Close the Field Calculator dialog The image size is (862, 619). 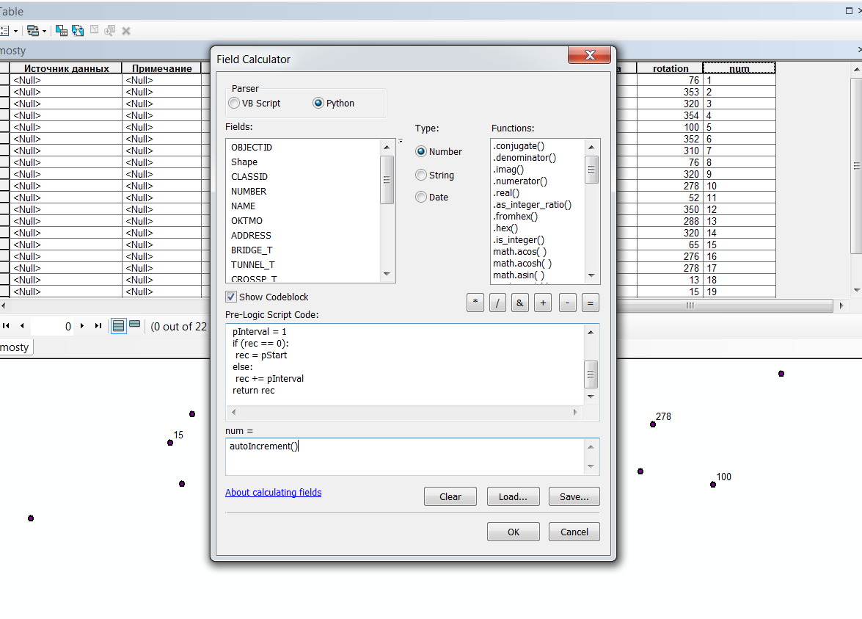click(x=589, y=55)
